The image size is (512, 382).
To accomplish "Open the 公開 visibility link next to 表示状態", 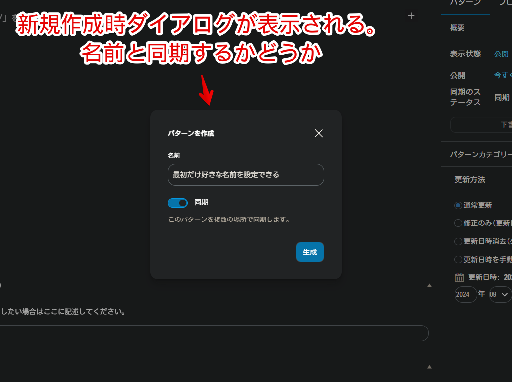I will (501, 54).
